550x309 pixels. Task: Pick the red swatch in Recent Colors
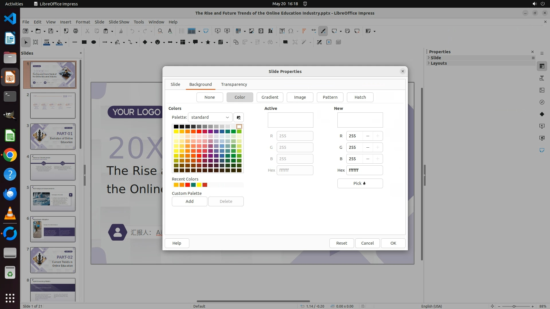tap(188, 185)
